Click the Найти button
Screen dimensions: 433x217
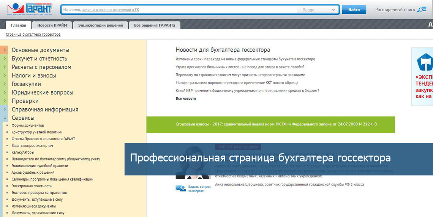point(354,10)
